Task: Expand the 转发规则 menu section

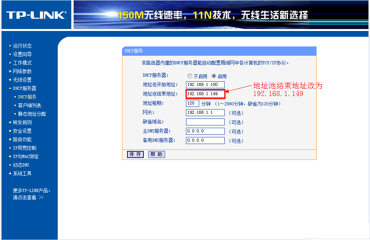Action: (22, 122)
